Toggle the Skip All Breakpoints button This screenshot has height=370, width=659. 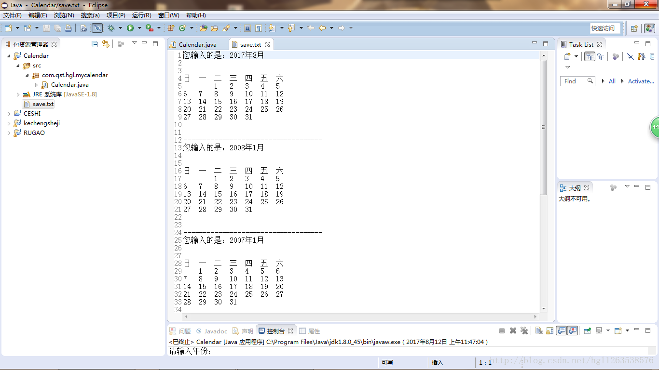97,28
